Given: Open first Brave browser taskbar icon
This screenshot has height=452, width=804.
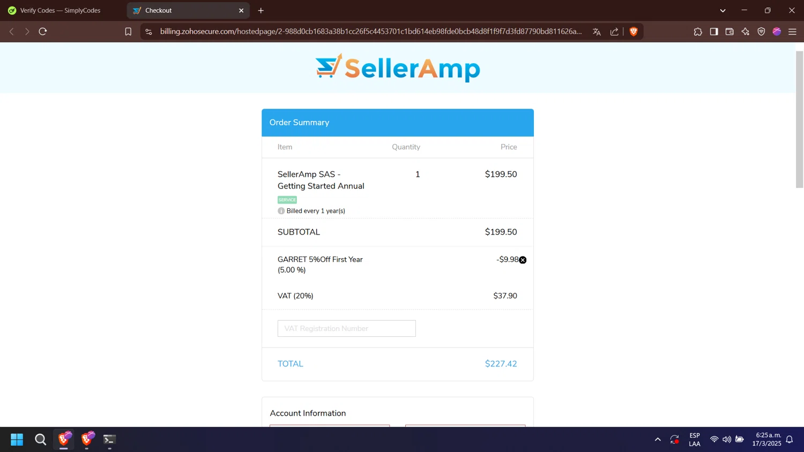Looking at the screenshot, I should pyautogui.click(x=64, y=439).
